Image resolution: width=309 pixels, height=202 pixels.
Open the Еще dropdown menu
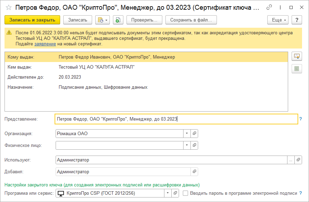278,20
